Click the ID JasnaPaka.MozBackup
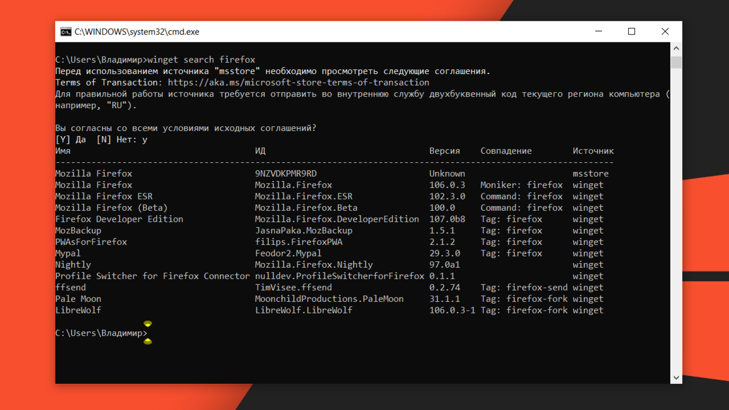The height and width of the screenshot is (410, 729). (x=303, y=231)
